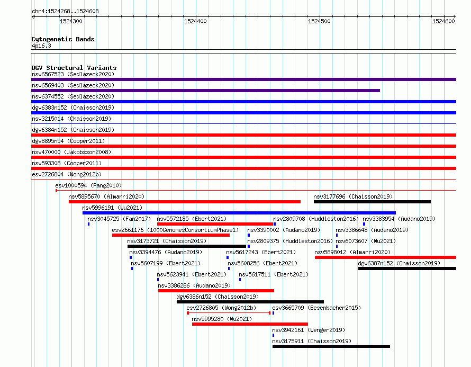
Task: Click the 1524300 ruler position label
Action: coord(71,21)
